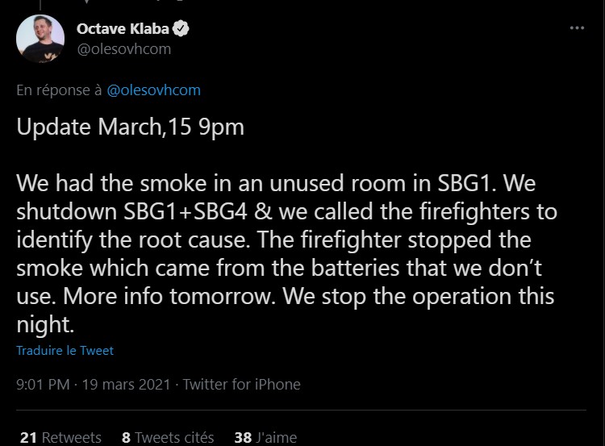
Task: Open Octave Klaba's profile avatar photo
Action: pyautogui.click(x=39, y=38)
